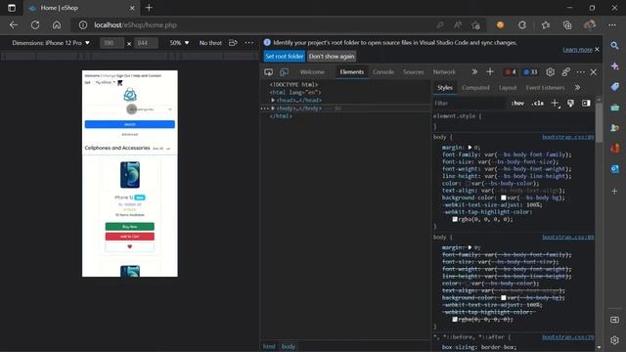Switch to the Computed sub-tab

(x=475, y=88)
